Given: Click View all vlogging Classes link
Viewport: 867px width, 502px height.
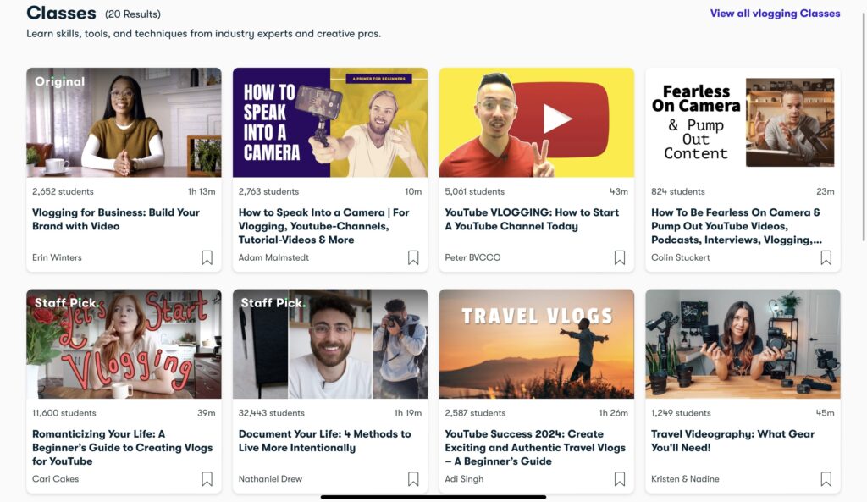Looking at the screenshot, I should pyautogui.click(x=775, y=14).
